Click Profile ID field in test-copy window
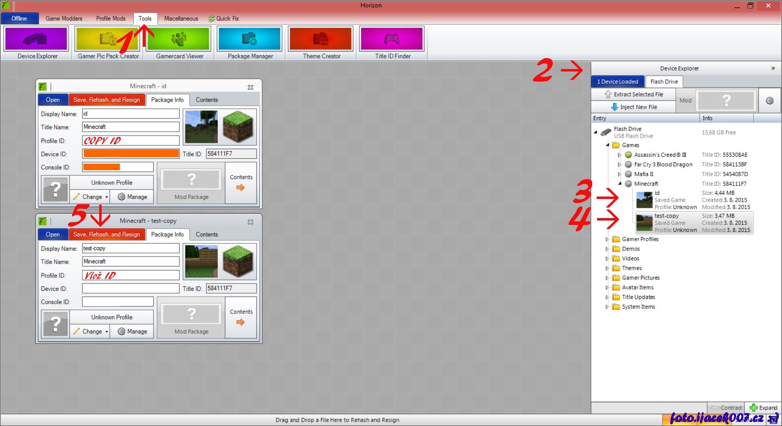The height and width of the screenshot is (426, 782). click(x=130, y=275)
